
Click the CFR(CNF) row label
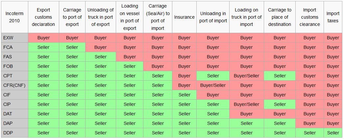(14, 85)
